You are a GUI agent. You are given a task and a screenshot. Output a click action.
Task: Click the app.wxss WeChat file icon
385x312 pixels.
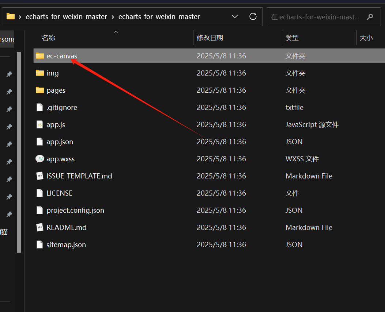click(x=39, y=159)
